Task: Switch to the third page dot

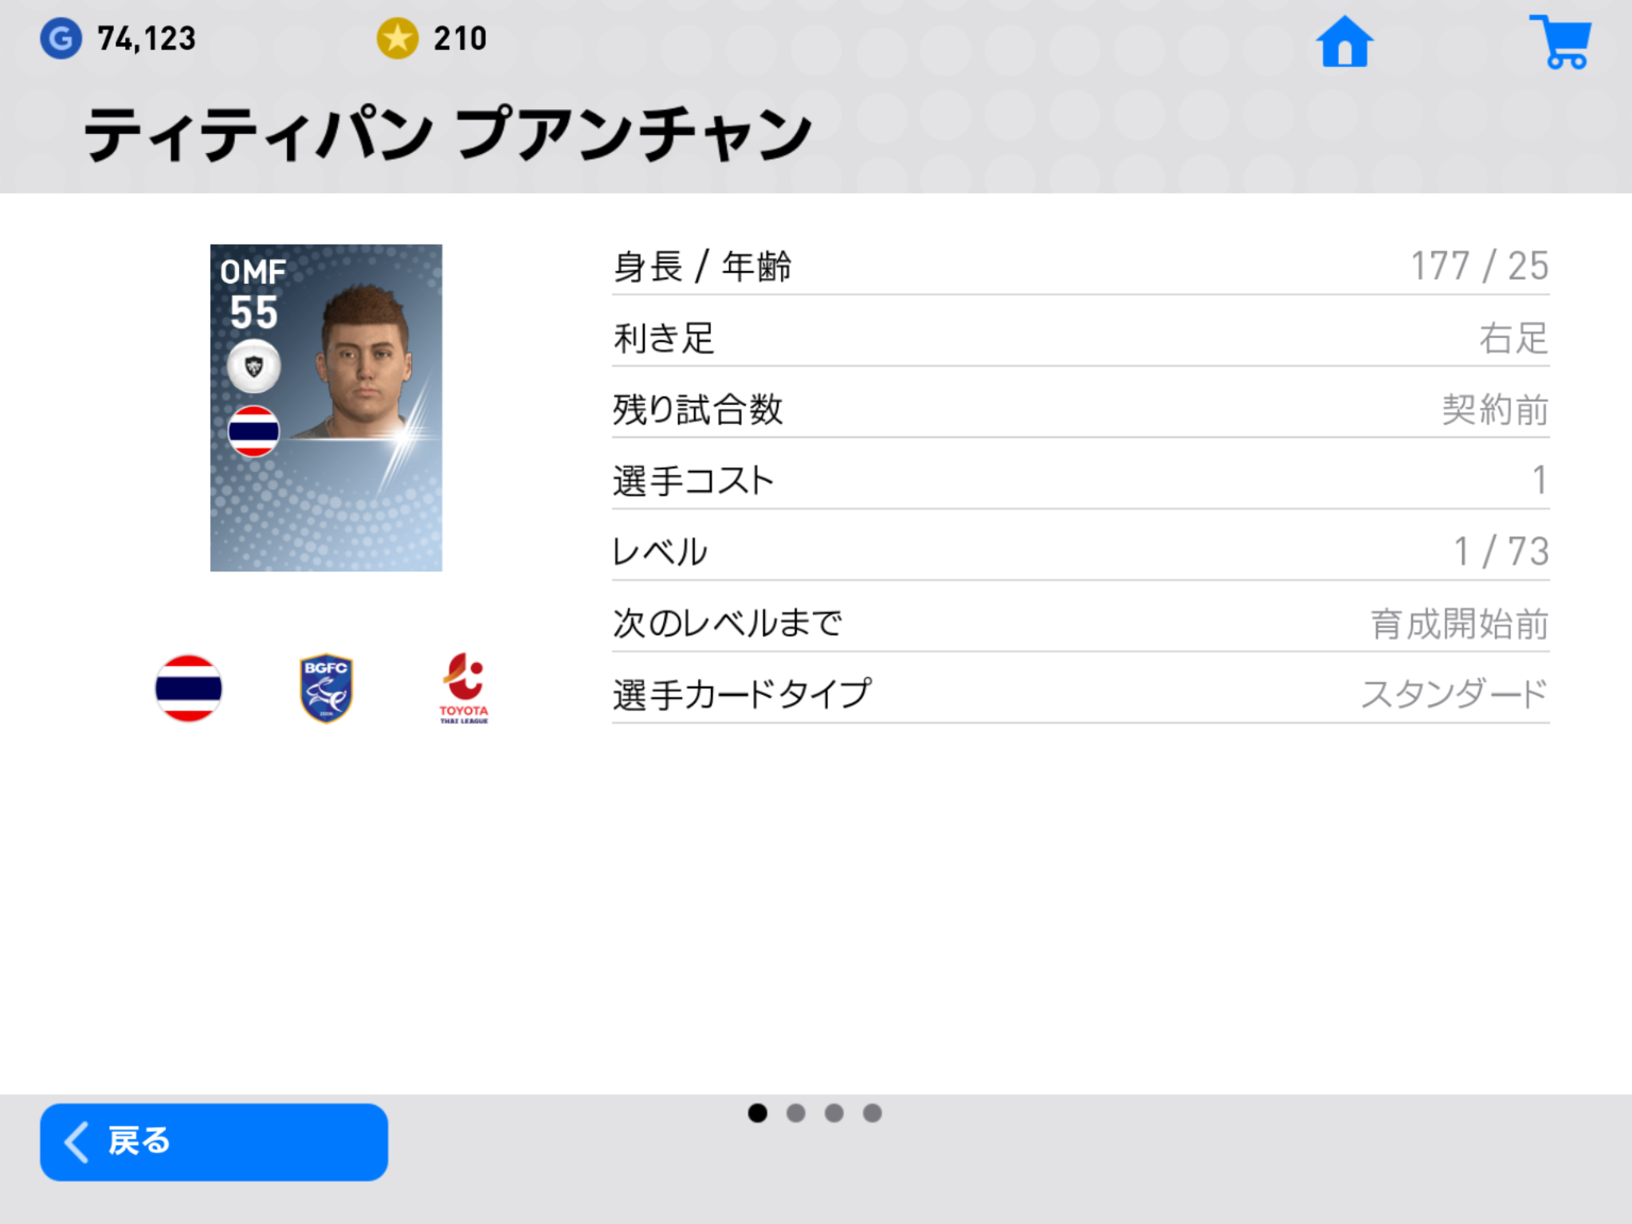Action: tap(834, 1113)
